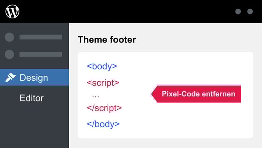Screen dimensions: 262x148
Task: Open the Design menu item
Action: pyautogui.click(x=34, y=77)
